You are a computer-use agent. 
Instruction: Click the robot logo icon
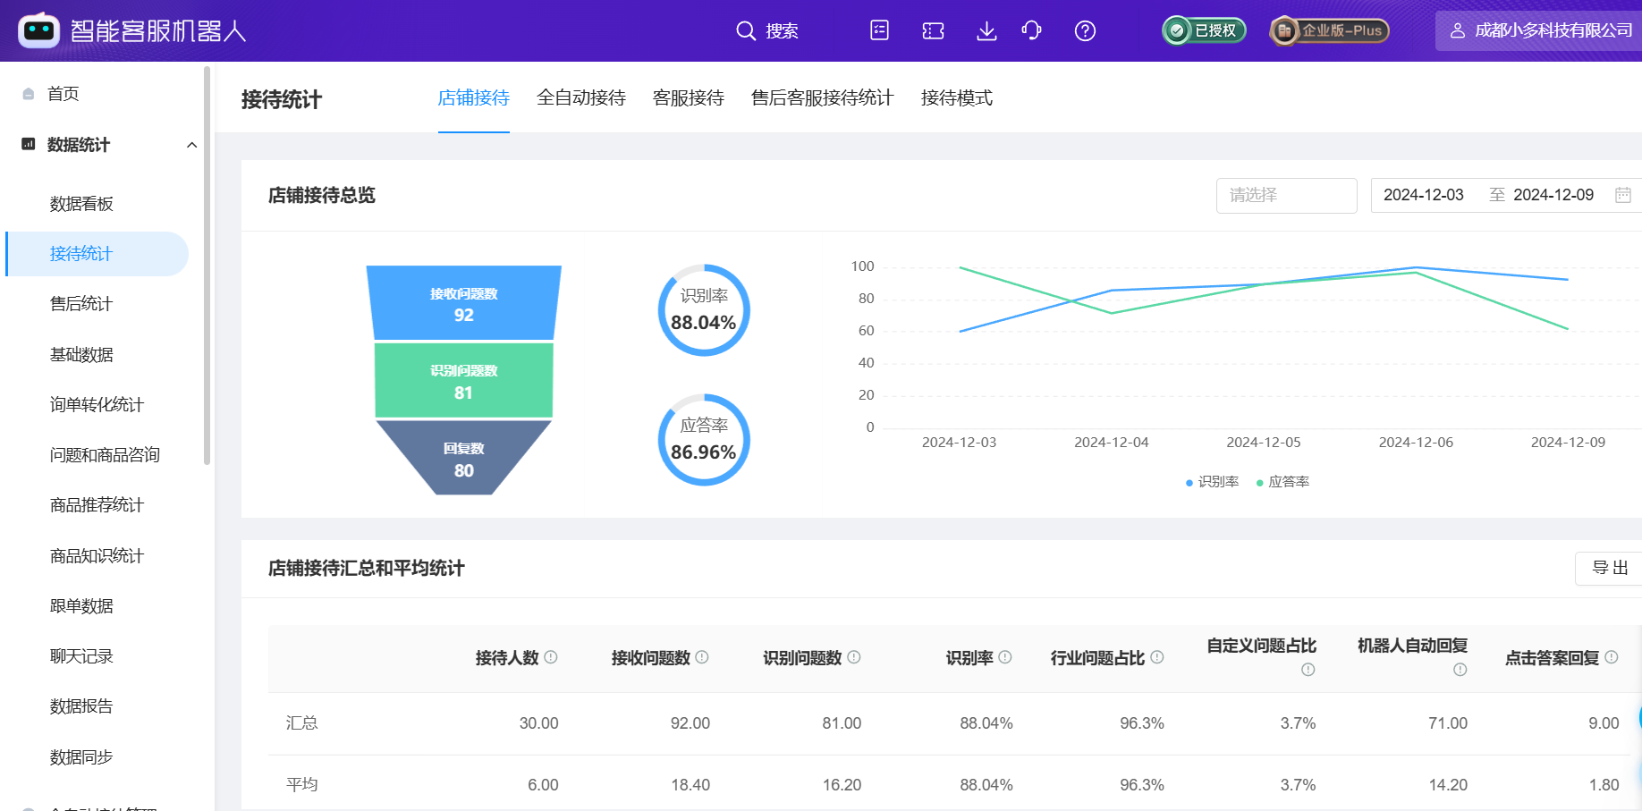click(38, 30)
